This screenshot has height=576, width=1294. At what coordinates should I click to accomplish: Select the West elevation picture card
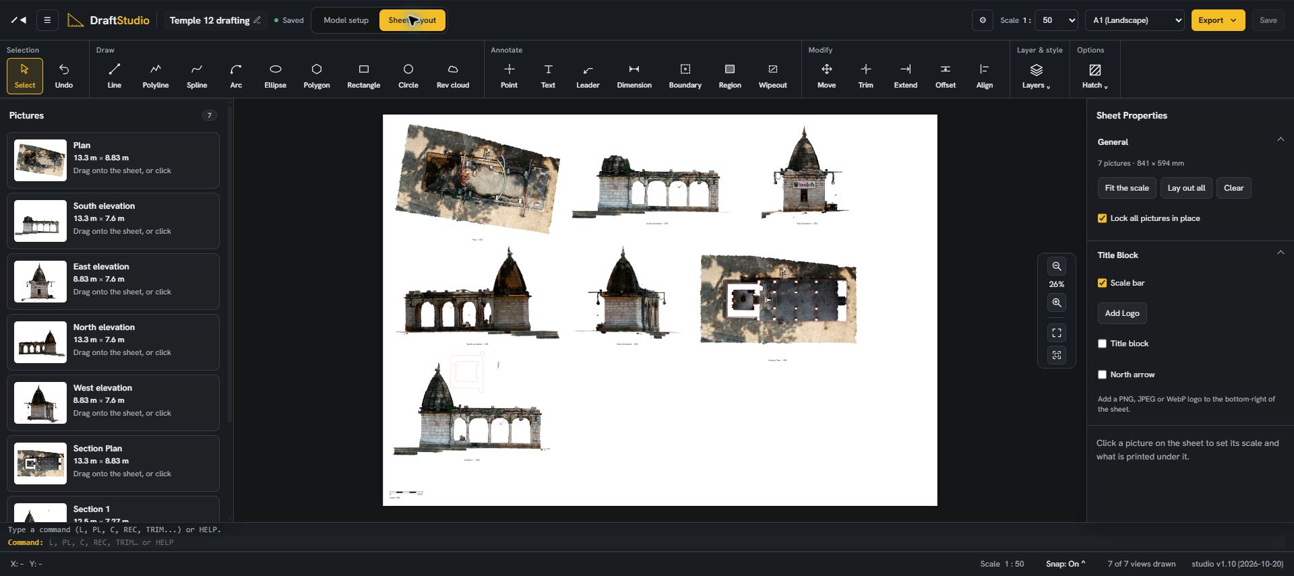click(113, 403)
